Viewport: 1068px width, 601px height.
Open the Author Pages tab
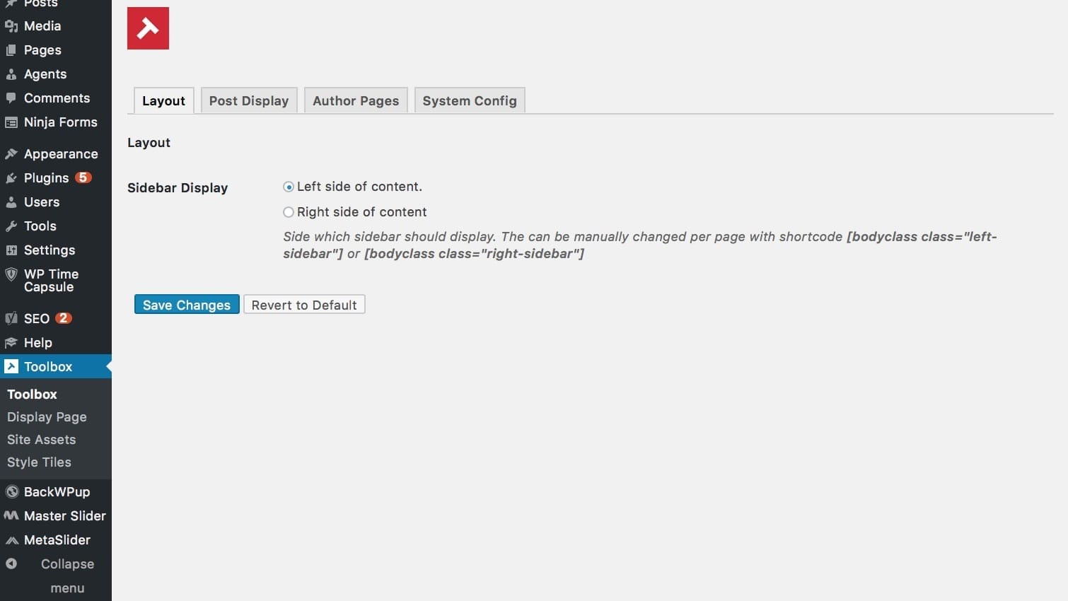click(356, 100)
